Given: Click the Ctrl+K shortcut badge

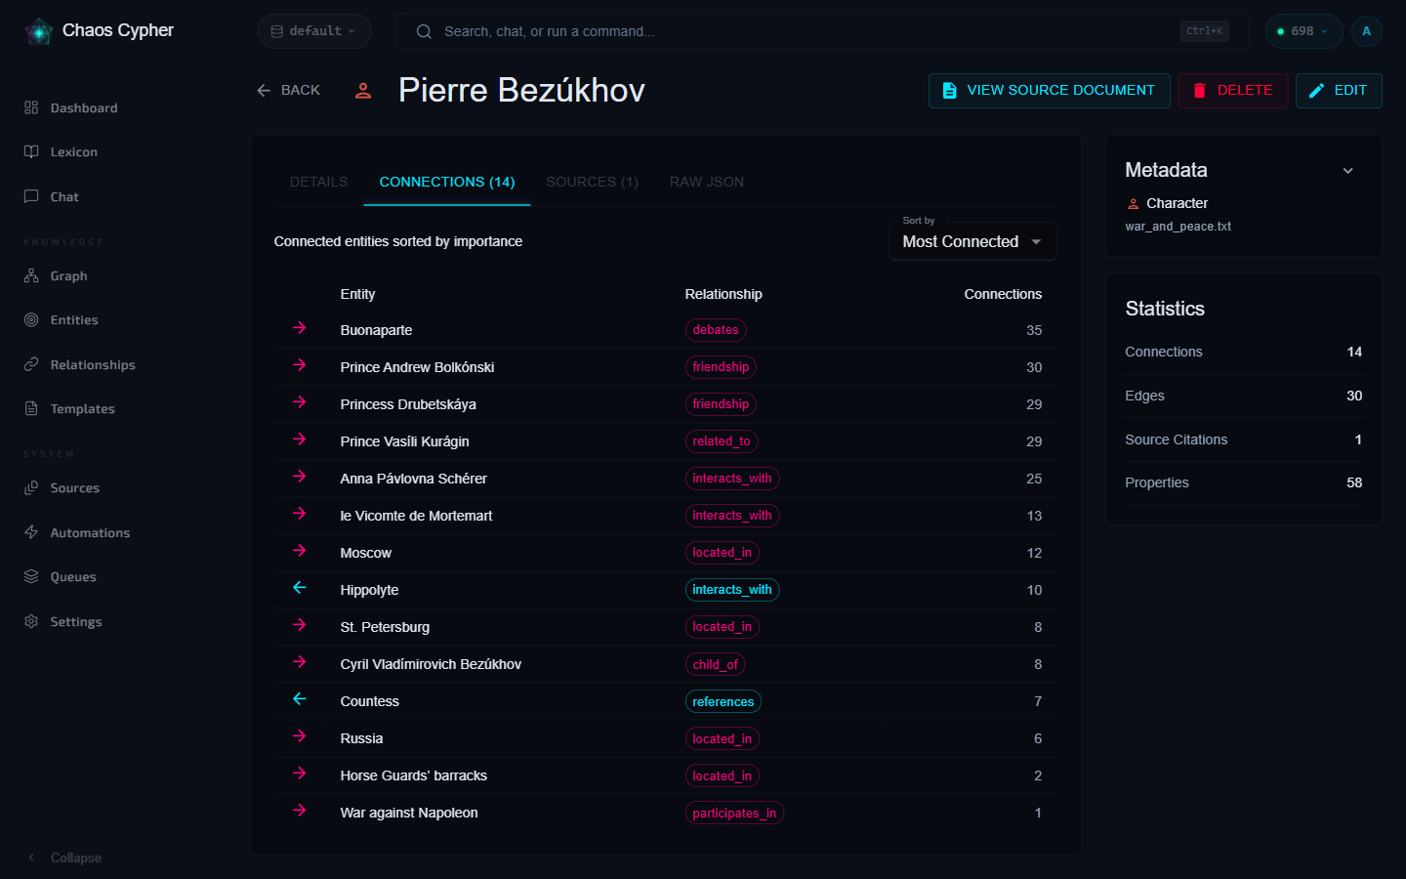Looking at the screenshot, I should tap(1204, 31).
